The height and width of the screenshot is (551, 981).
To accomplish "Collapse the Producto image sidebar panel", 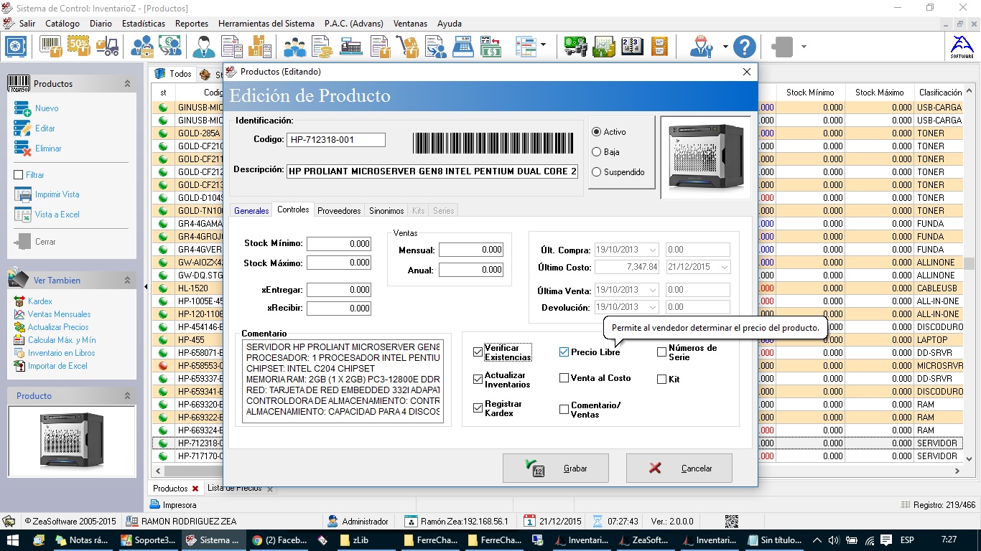I will click(127, 396).
